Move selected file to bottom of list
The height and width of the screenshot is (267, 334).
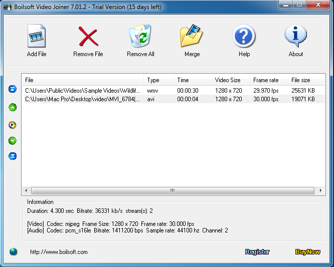[x=13, y=156]
